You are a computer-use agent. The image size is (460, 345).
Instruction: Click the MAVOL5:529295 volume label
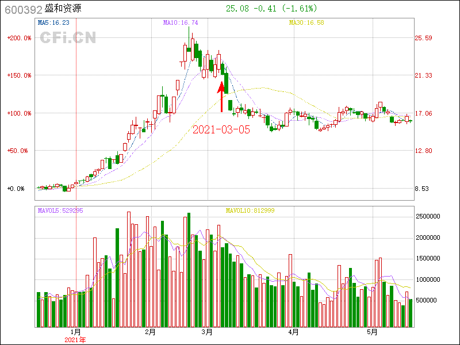[60, 210]
